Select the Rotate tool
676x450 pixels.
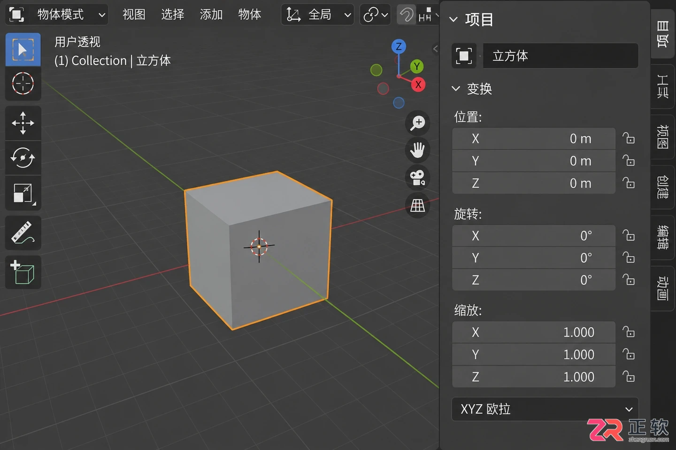click(x=23, y=158)
